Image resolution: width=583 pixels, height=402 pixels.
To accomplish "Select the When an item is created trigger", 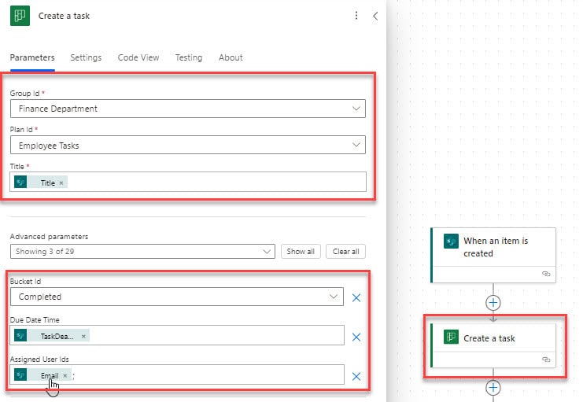I will 493,255.
